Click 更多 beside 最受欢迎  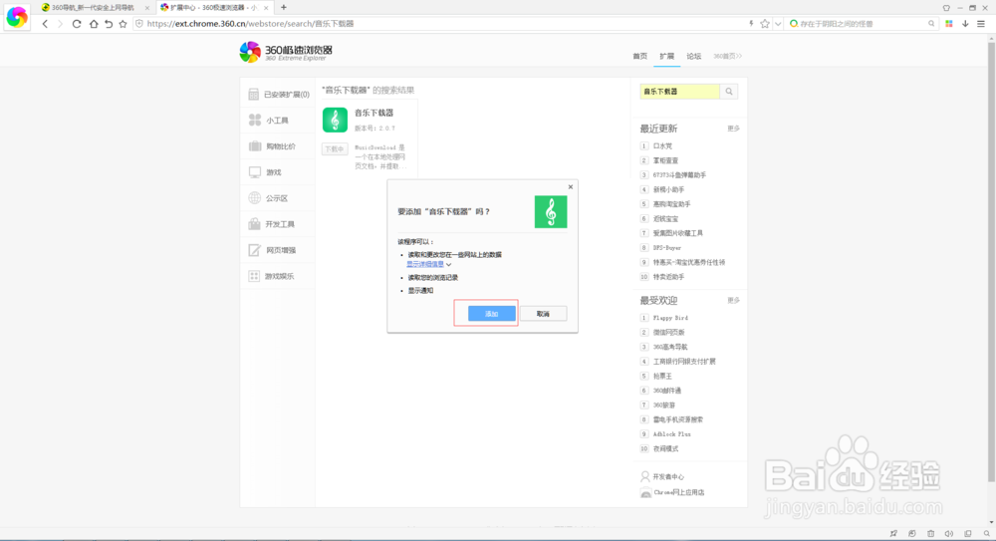(734, 300)
